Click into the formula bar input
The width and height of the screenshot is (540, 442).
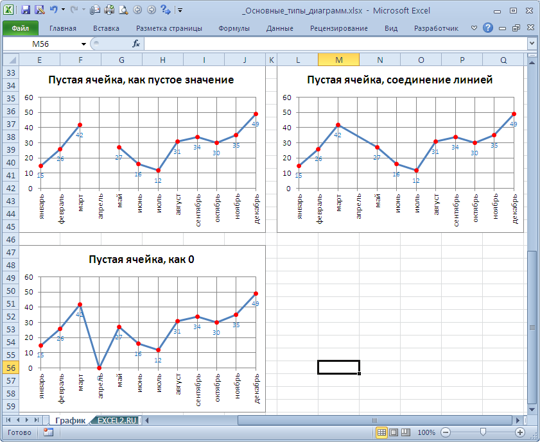click(x=336, y=44)
